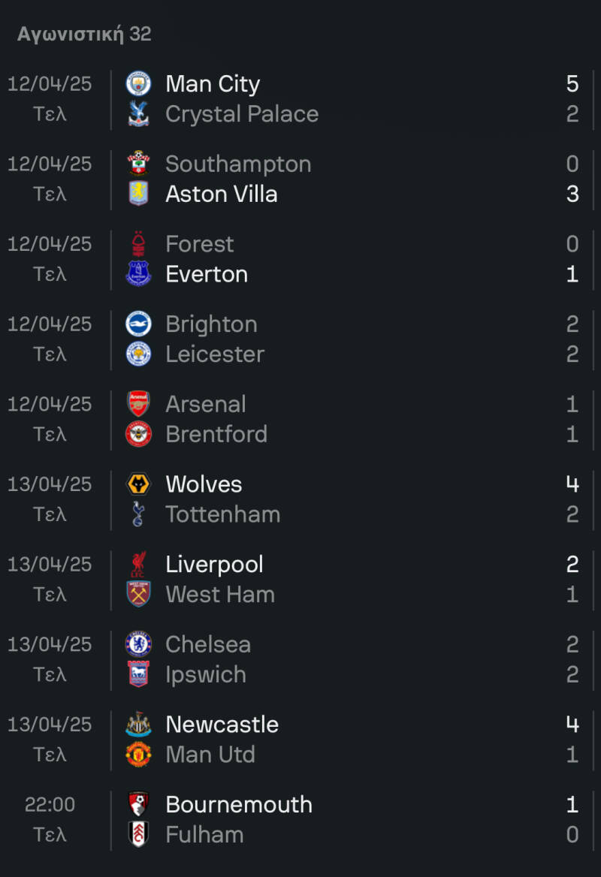Open the Southampton team name link
Viewport: 601px width, 877px height.
coord(238,164)
